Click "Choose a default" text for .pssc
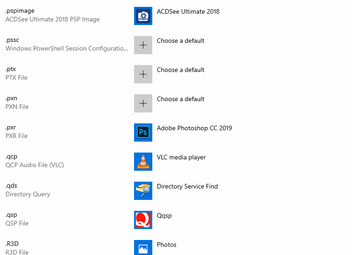This screenshot has height=255, width=352. click(x=180, y=41)
